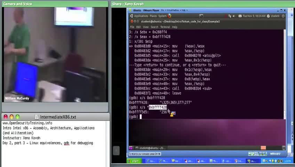The image size is (295, 167).
Task: Click the power/shutdown icon in the Ubuntu panel
Action: [x=283, y=16]
